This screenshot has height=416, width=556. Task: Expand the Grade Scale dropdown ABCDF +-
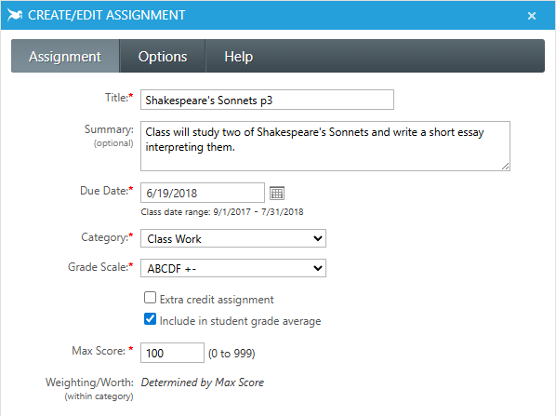[233, 268]
